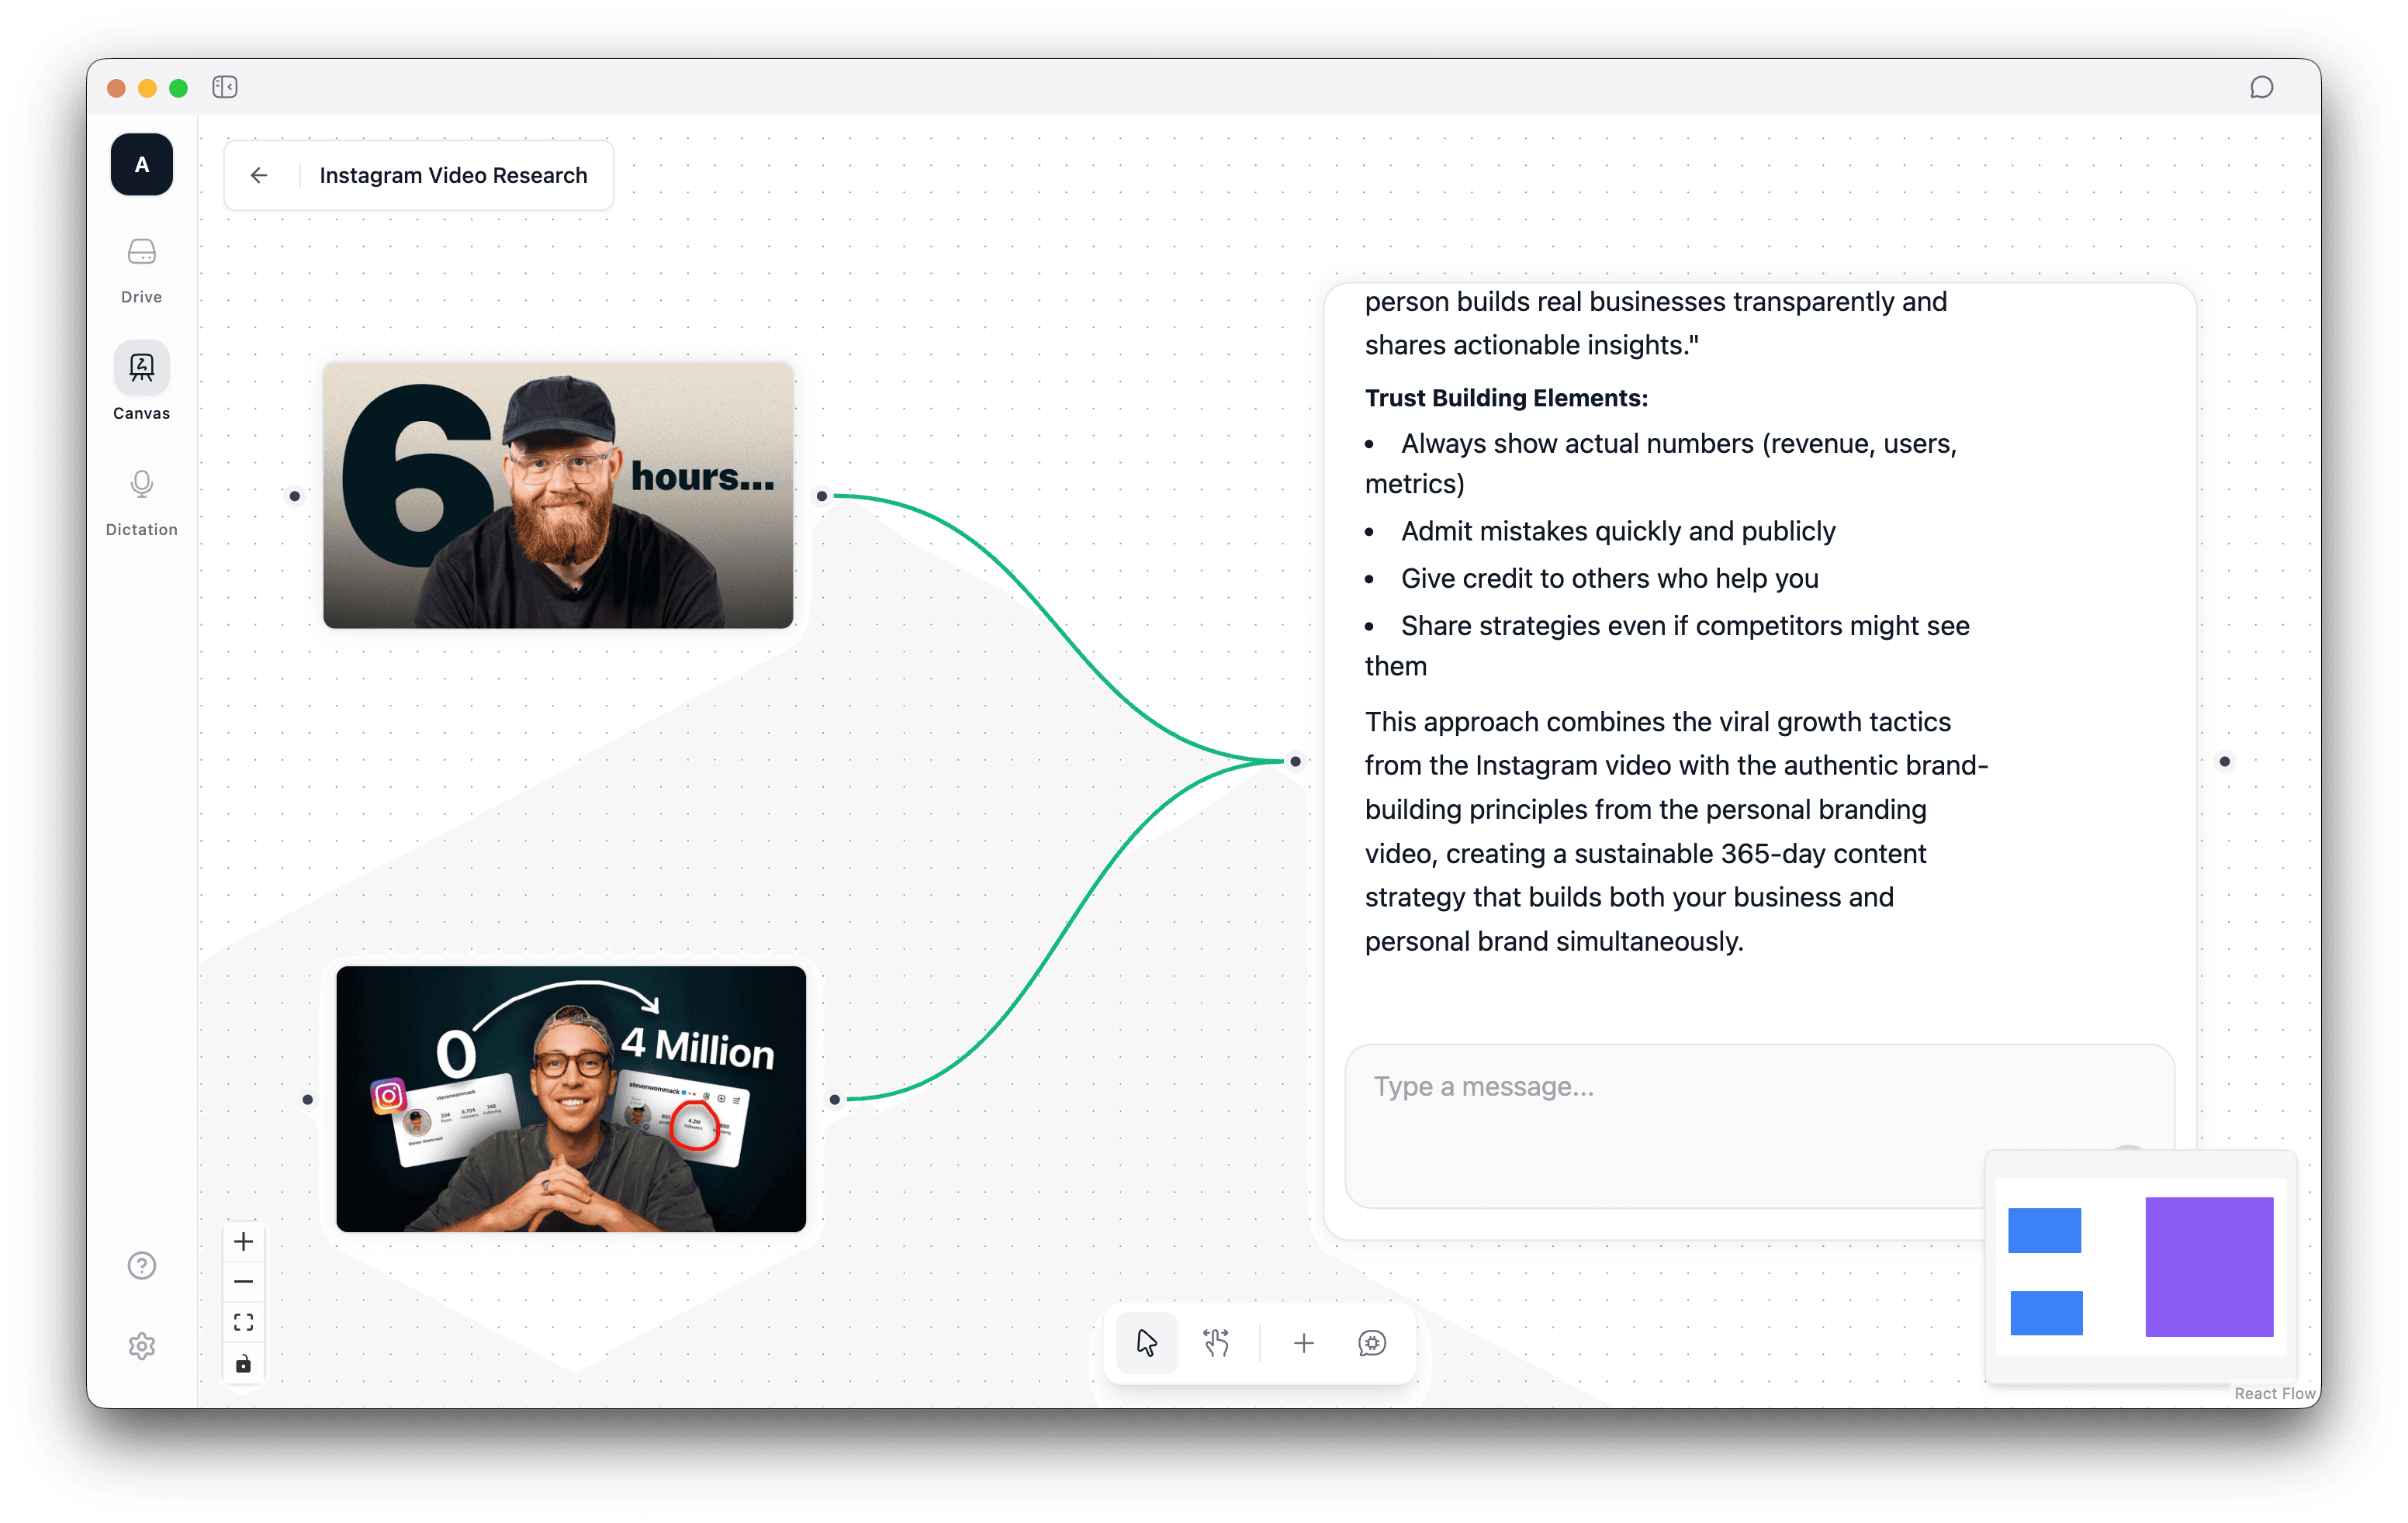Click the help question mark icon

coord(141,1264)
